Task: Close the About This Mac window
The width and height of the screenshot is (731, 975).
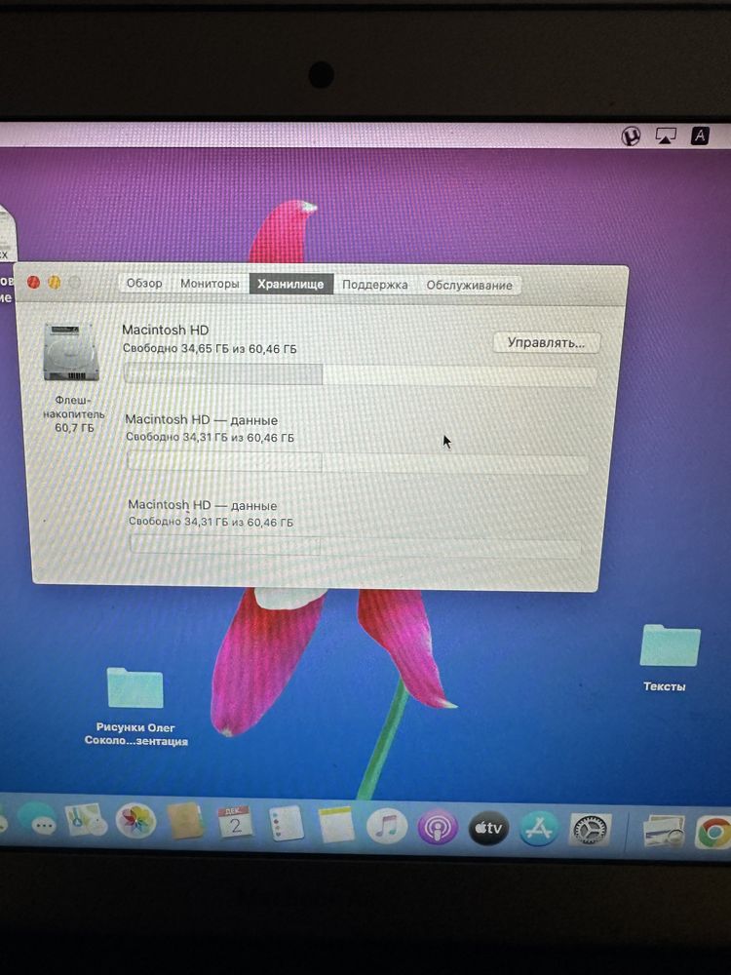Action: 33,283
